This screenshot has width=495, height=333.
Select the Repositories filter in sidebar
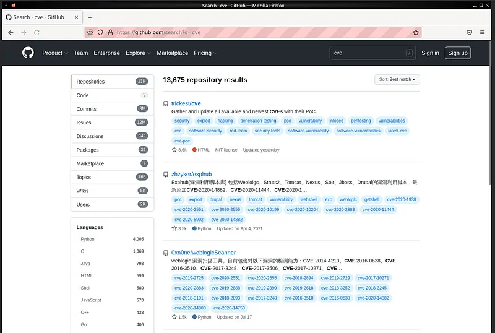[112, 82]
